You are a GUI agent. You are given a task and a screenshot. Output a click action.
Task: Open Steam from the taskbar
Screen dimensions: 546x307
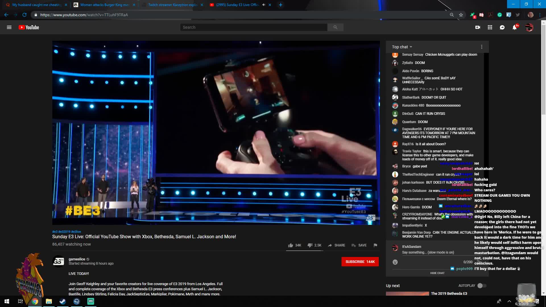click(x=63, y=301)
